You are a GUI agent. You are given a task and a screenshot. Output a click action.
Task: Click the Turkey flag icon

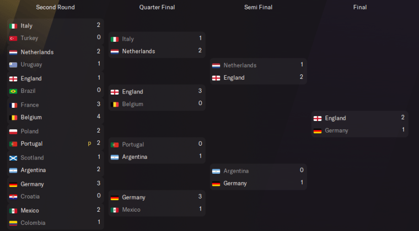point(13,38)
